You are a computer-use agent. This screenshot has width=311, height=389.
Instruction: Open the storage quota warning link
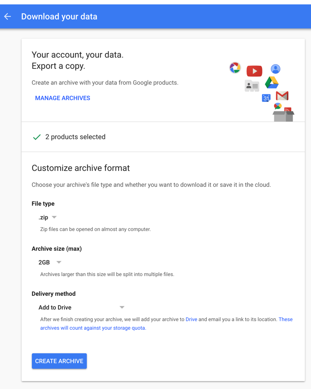tap(166, 323)
